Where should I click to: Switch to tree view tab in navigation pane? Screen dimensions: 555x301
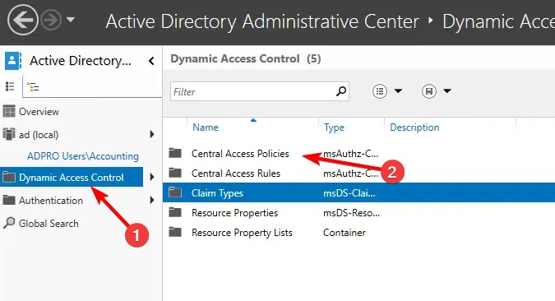(x=33, y=86)
